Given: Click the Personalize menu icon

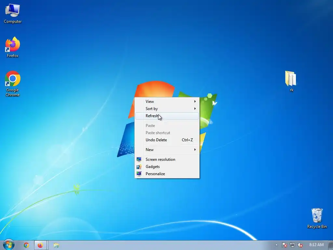Looking at the screenshot, I should click(139, 174).
